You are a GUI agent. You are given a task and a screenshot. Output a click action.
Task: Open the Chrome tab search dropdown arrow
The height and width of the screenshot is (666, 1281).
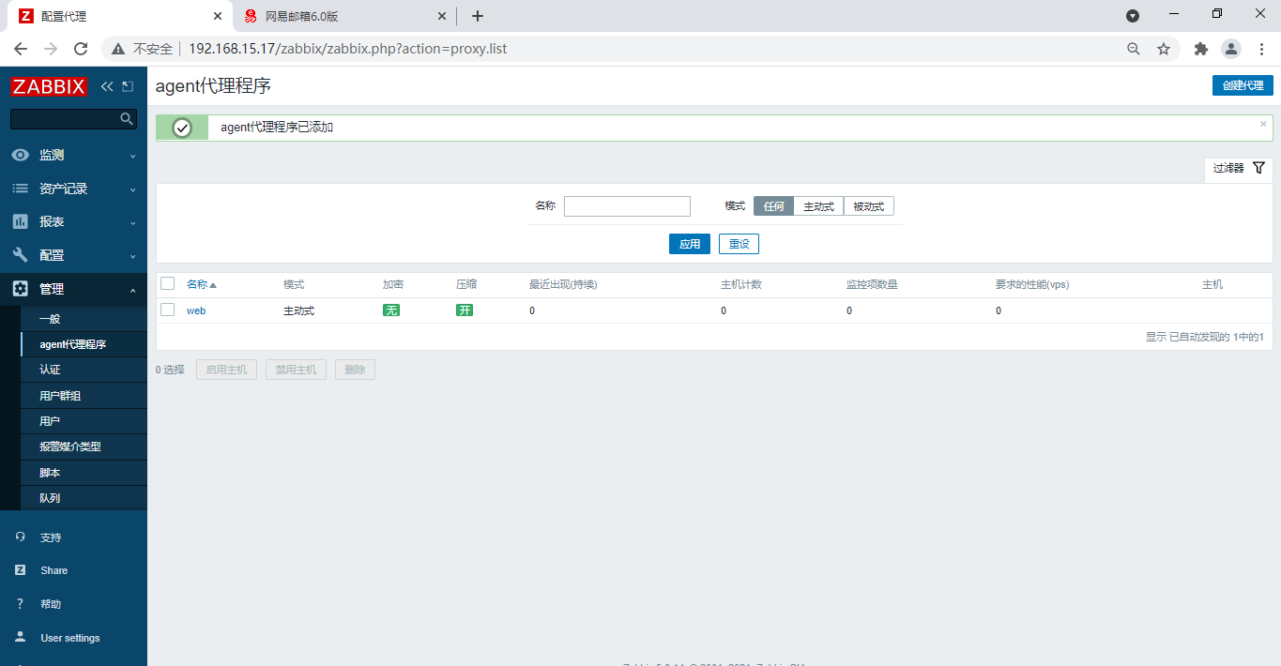1133,16
